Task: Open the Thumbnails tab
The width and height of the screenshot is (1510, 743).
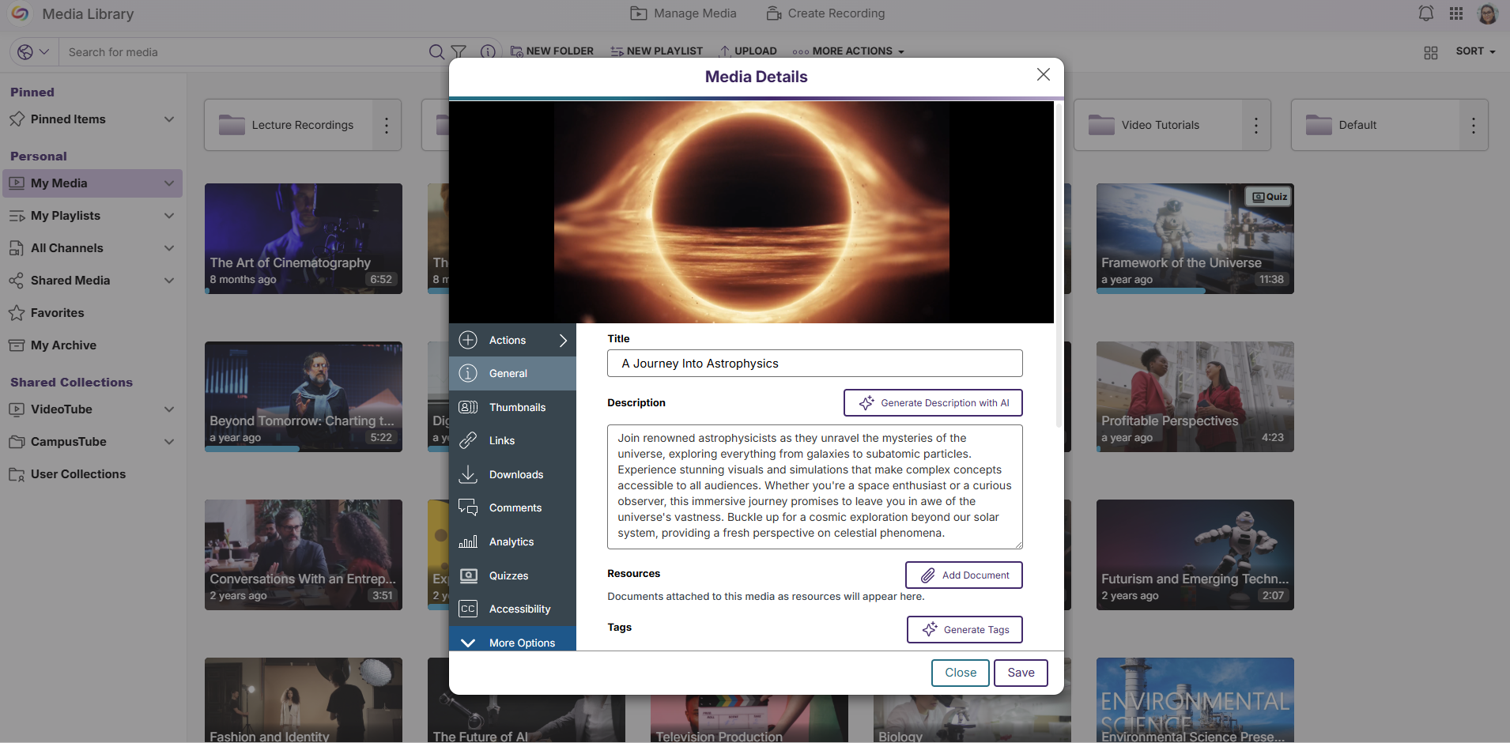Action: point(512,407)
